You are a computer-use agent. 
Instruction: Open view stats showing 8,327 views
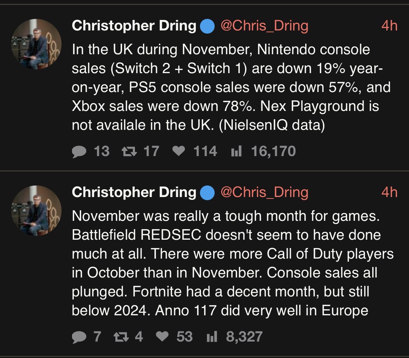[212, 337]
